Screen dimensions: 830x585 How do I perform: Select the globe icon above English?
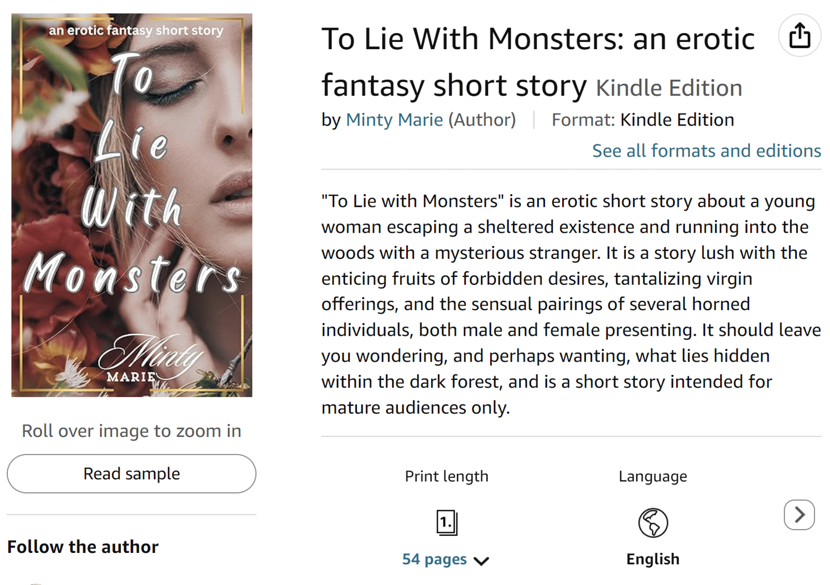(x=653, y=521)
